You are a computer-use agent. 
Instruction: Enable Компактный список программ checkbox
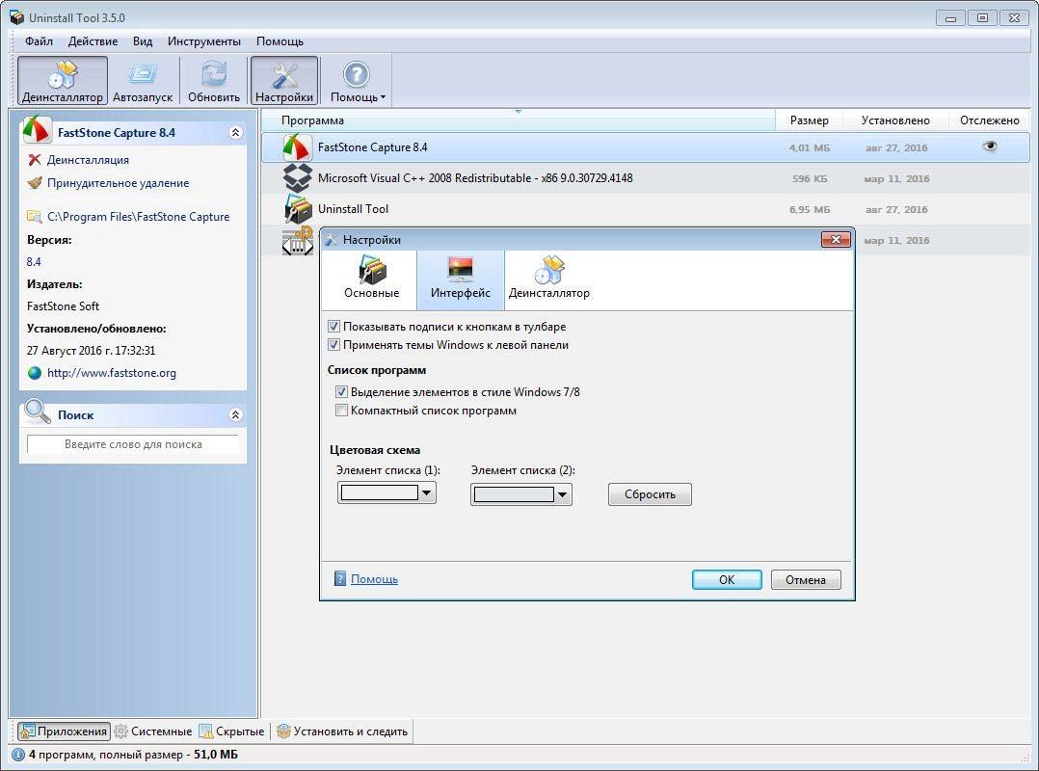341,411
